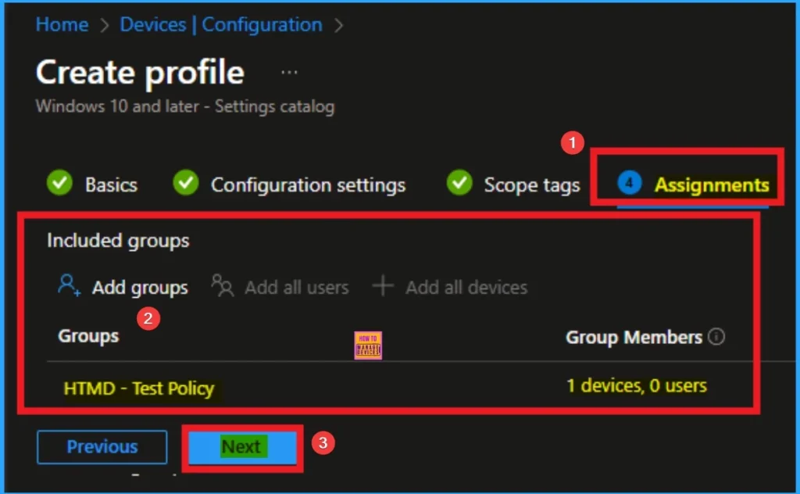Click the Groups column header
This screenshot has height=494, width=800.
[88, 336]
